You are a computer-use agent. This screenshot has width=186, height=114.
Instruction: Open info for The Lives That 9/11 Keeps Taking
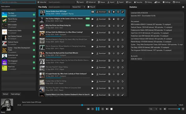point(118,68)
